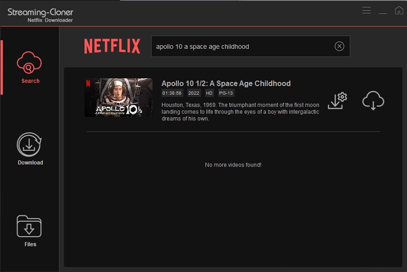Click the NETFLIX logo
The image size is (407, 272).
pyautogui.click(x=112, y=46)
